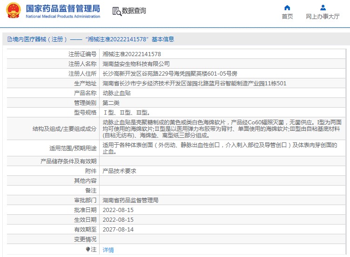The image size is (350, 257).
Task: Click the registrant address 长沙高新开发区谷苑路229号 cell
Action: [x=222, y=73]
